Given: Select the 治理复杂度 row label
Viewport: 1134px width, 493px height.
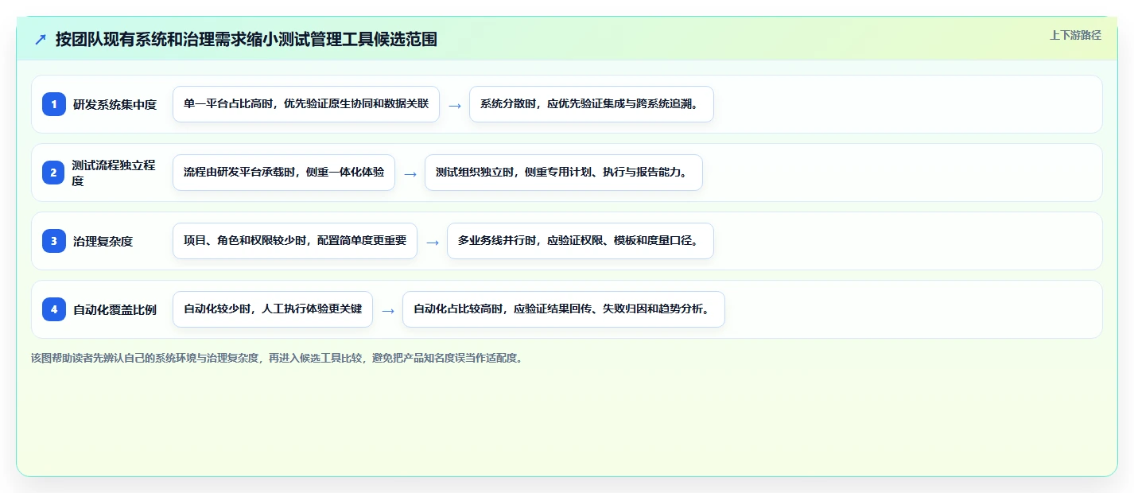Looking at the screenshot, I should point(103,241).
